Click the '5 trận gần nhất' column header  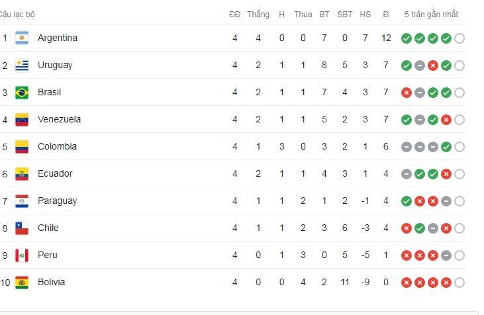431,14
